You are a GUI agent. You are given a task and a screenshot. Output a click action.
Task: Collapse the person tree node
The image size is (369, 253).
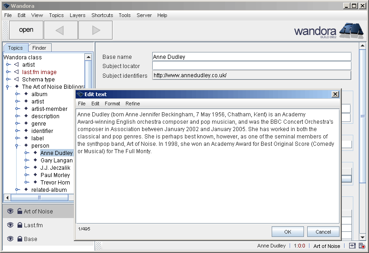tap(18, 146)
